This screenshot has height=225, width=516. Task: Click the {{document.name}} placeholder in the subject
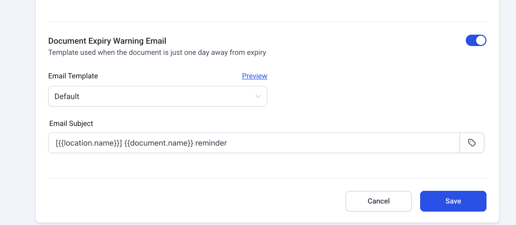tap(159, 143)
